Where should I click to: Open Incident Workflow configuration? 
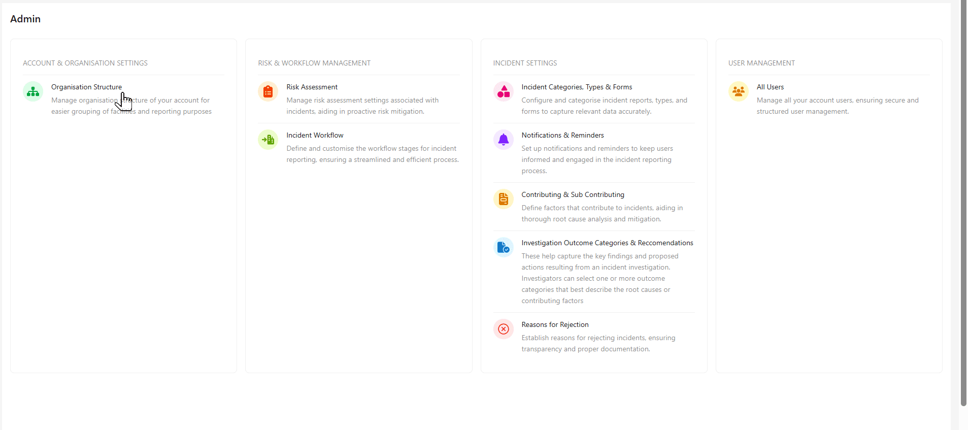click(x=314, y=135)
